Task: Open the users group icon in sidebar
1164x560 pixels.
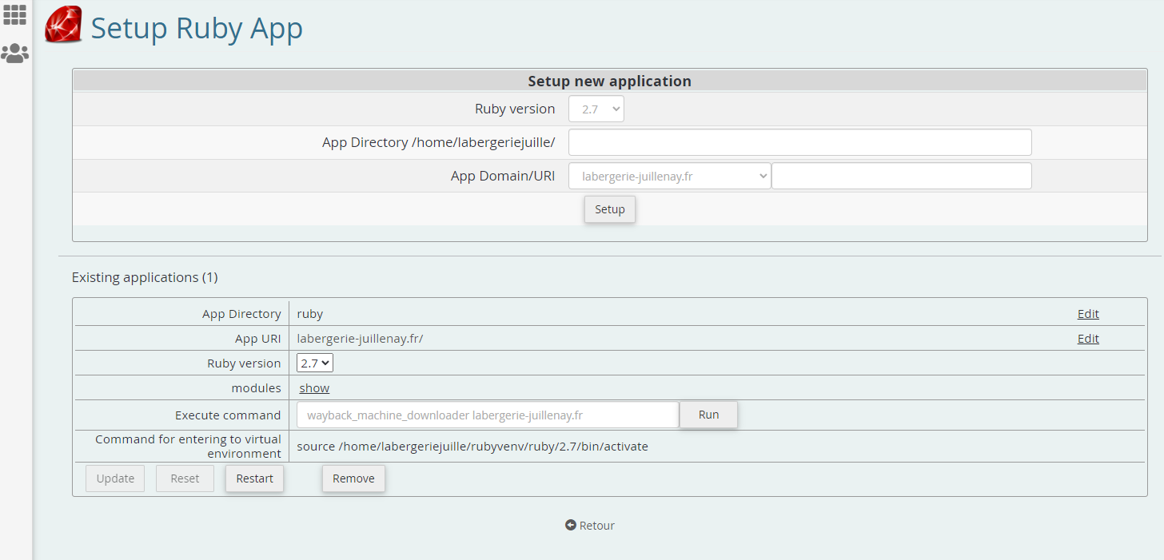Action: click(14, 54)
